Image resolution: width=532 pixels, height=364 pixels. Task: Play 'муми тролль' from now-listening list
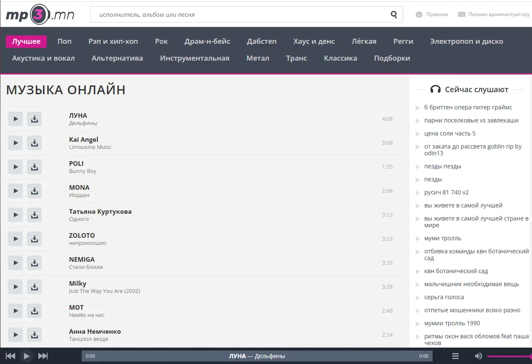coord(443,238)
